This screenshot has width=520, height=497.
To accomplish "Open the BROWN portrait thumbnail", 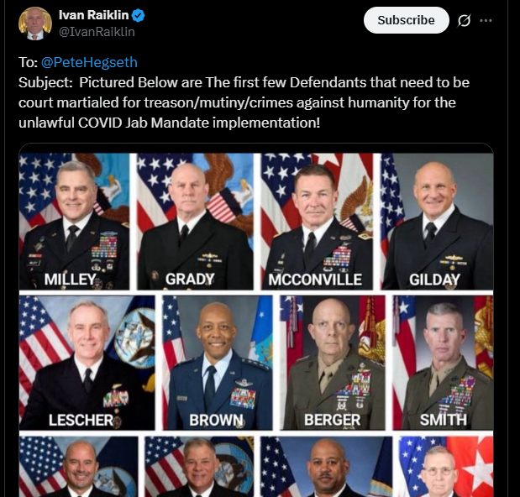I will click(x=218, y=363).
